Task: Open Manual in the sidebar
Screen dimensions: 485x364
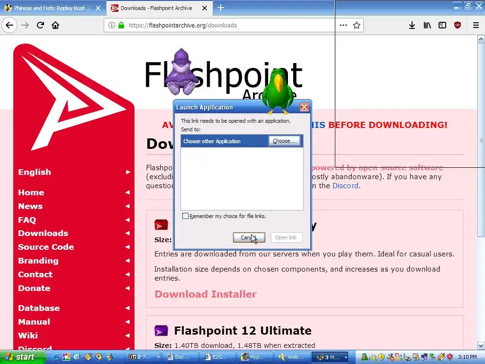Action: 34,322
